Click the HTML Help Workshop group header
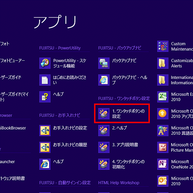The width and height of the screenshot is (193, 193). coord(119,183)
